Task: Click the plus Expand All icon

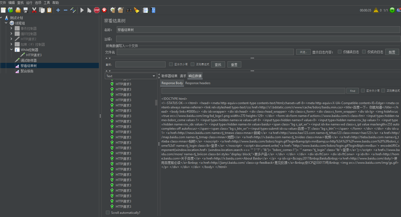Action: point(58,10)
